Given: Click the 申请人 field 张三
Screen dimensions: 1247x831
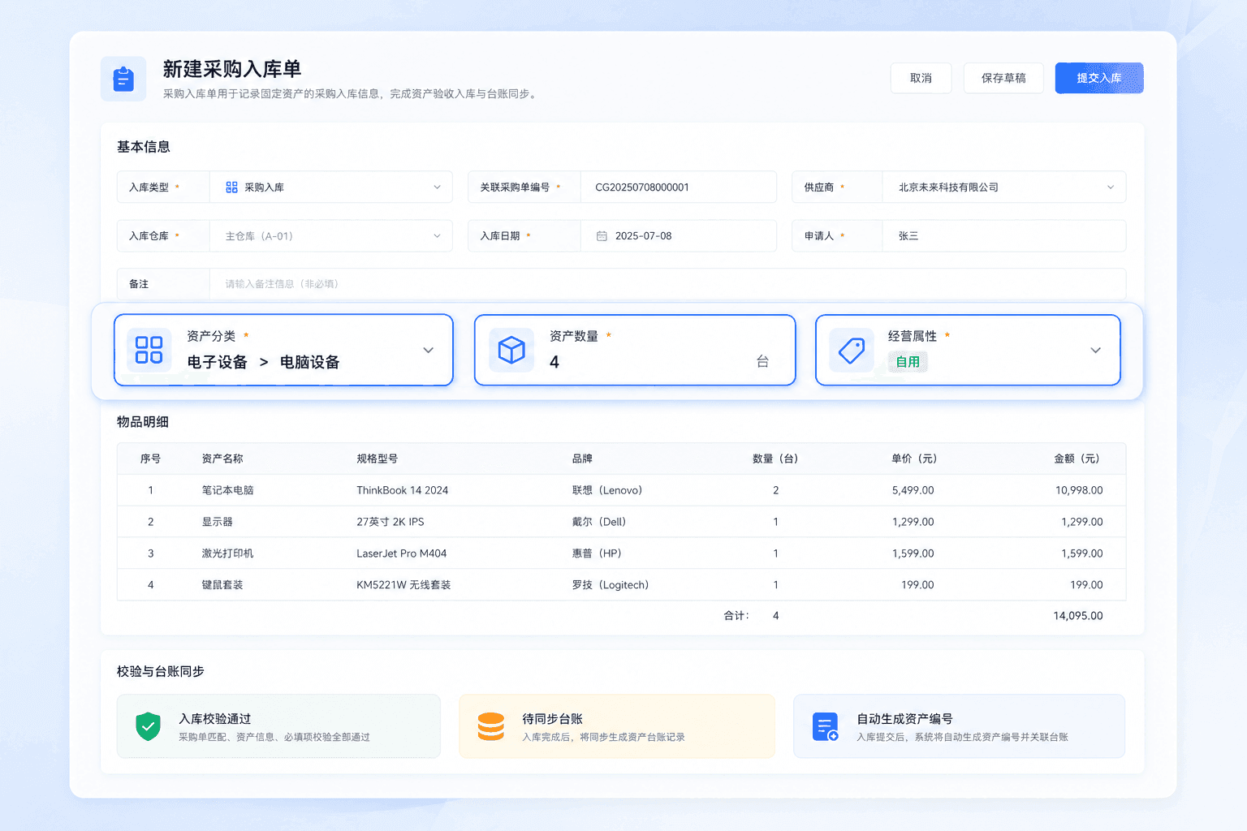Looking at the screenshot, I should (1003, 236).
